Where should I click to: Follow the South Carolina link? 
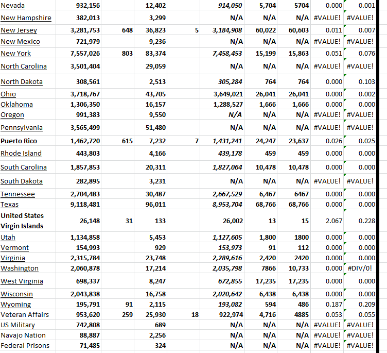(23, 167)
